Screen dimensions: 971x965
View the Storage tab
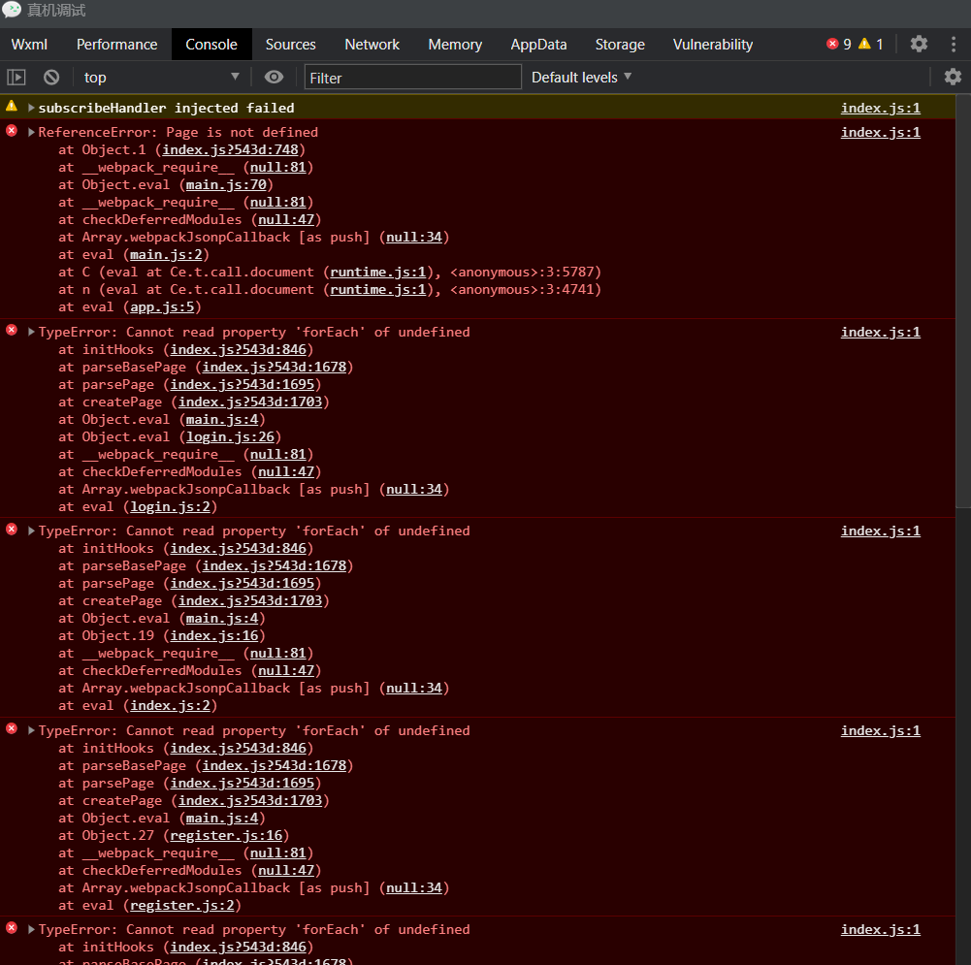click(620, 45)
